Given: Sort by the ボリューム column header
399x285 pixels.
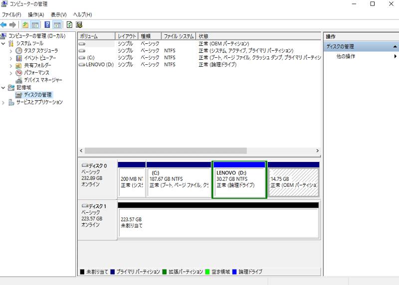Looking at the screenshot, I should pos(96,36).
